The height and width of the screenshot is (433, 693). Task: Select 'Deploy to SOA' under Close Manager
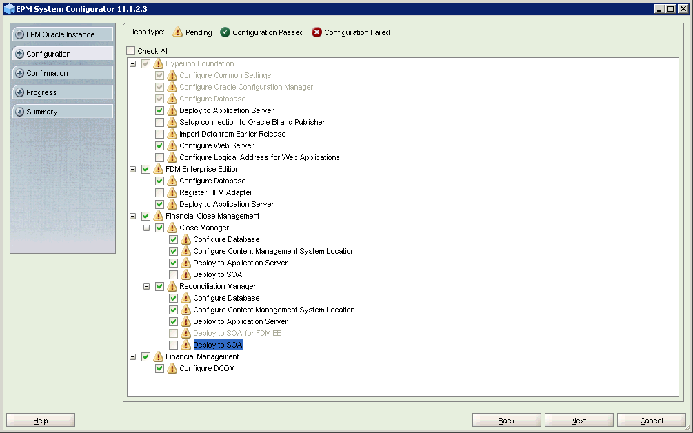pos(218,275)
